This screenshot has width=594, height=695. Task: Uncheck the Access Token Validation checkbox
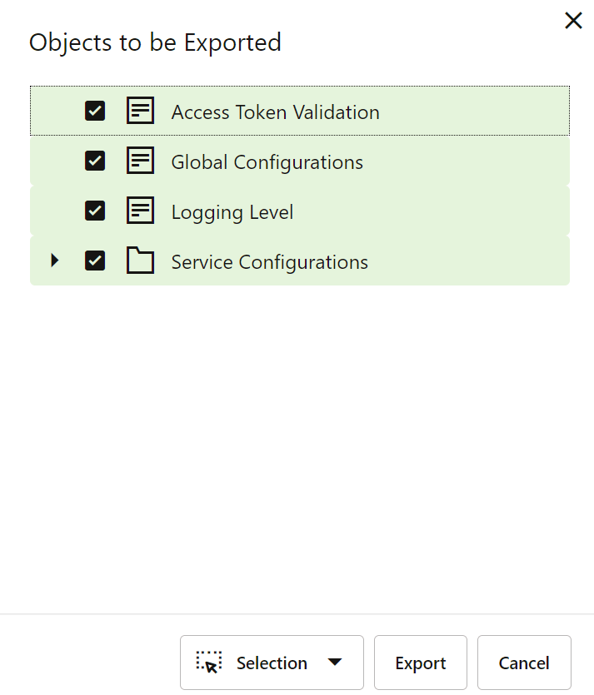(95, 110)
